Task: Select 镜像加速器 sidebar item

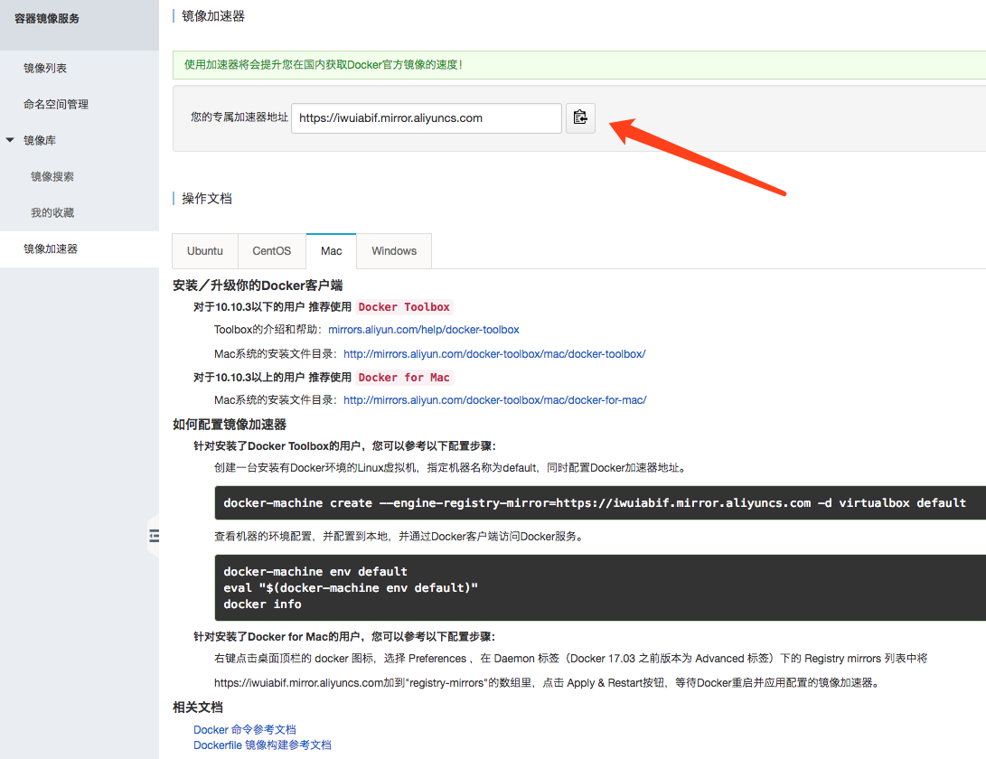Action: 51,249
